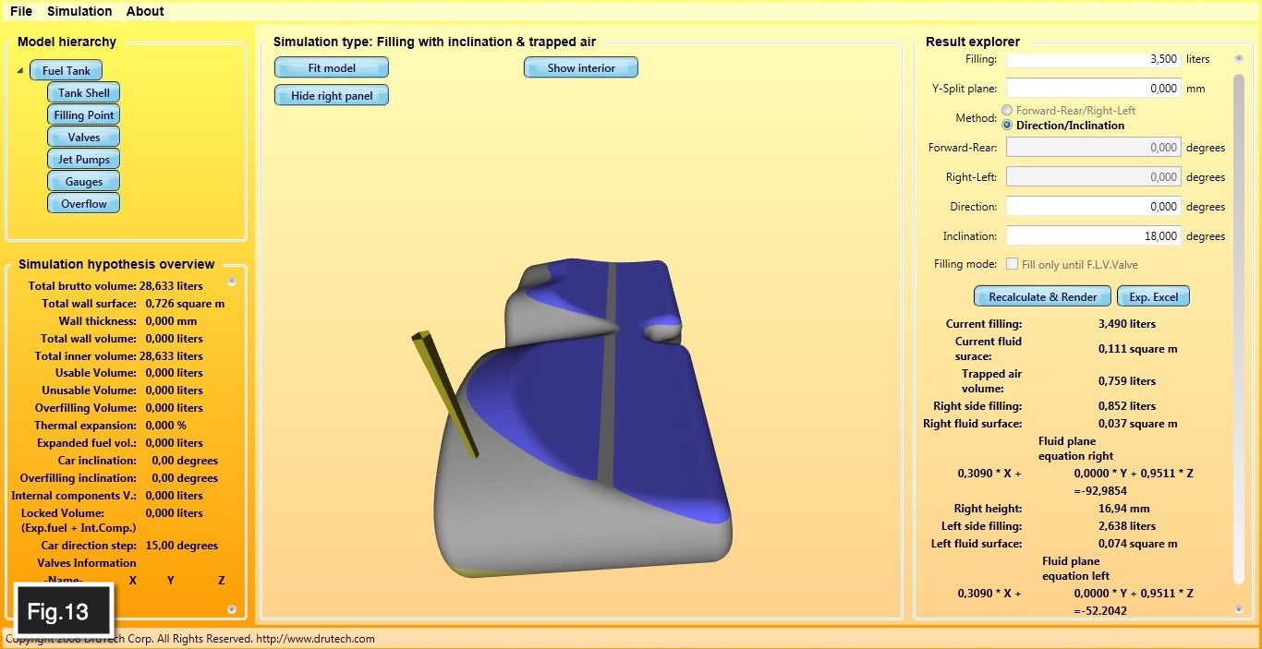This screenshot has height=649, width=1262.
Task: Select the Fuel Tank hierarchy item
Action: click(x=66, y=71)
